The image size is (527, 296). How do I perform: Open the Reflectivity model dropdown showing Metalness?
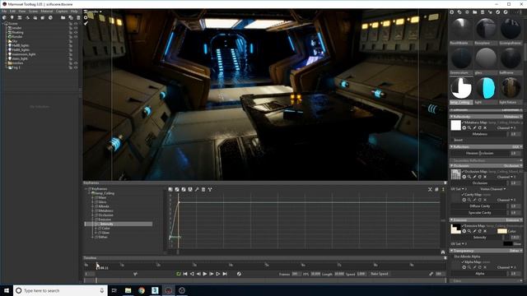coord(513,117)
